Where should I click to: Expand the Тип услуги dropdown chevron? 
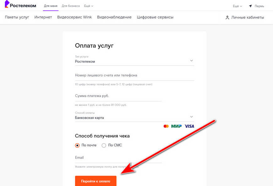[191, 61]
